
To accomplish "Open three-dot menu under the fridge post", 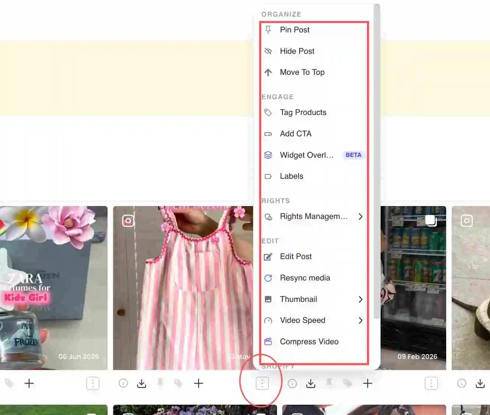I will (431, 383).
